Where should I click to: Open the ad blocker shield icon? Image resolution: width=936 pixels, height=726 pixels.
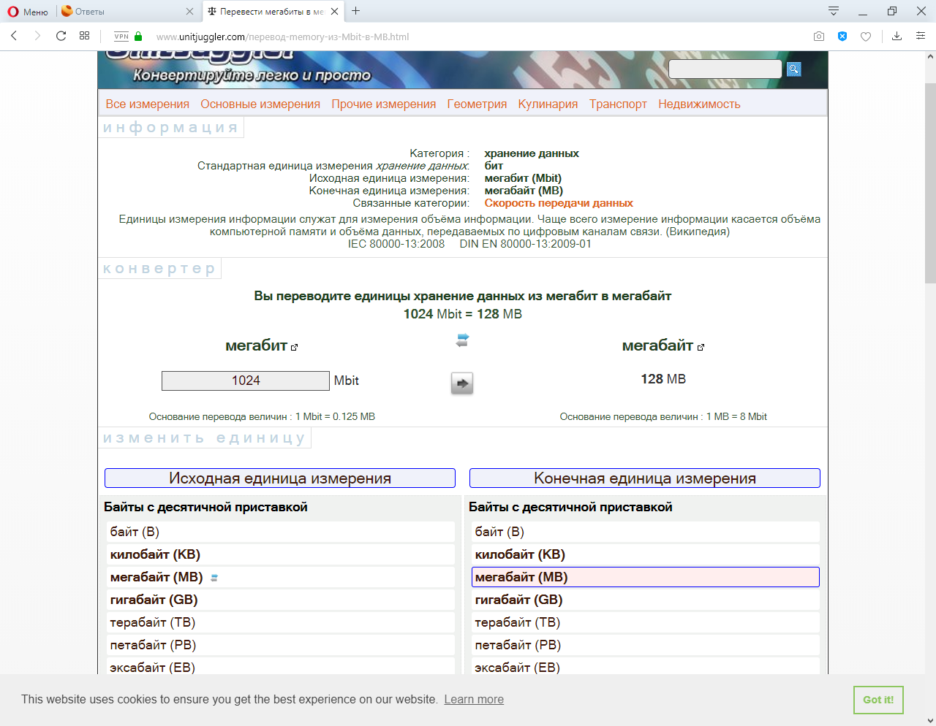842,37
